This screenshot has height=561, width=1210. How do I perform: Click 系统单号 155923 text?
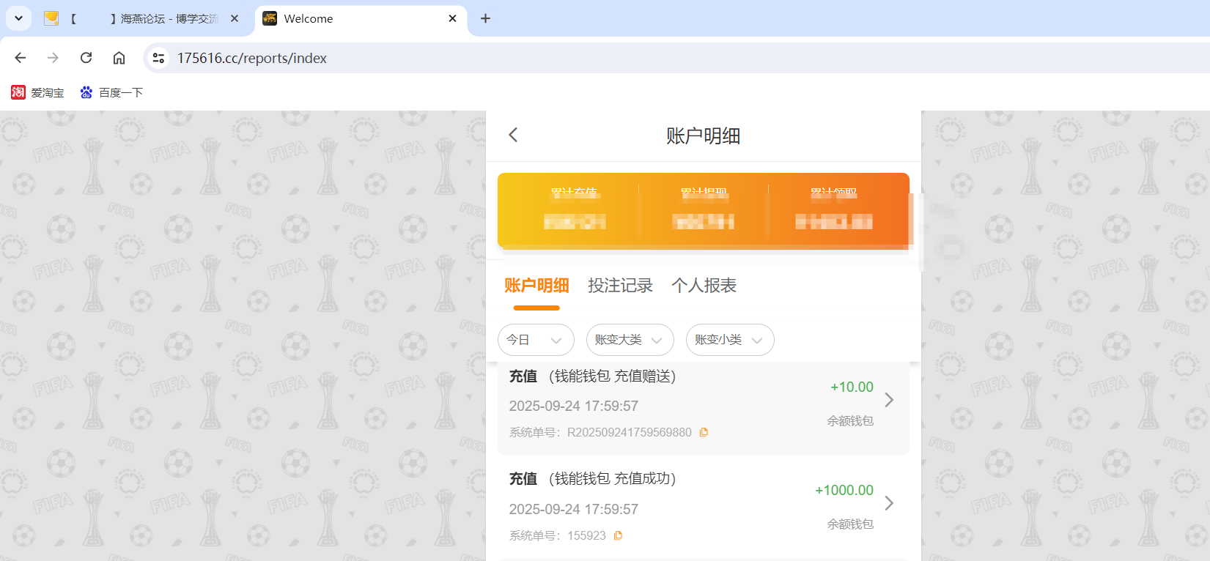click(557, 535)
